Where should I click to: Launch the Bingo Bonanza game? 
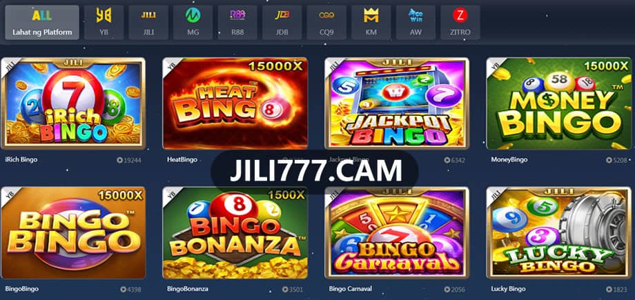tap(235, 233)
